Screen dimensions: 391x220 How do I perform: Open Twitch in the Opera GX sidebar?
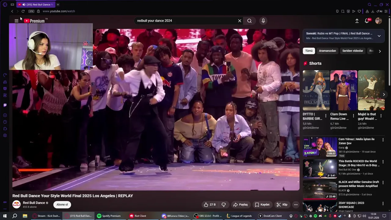coord(5,105)
